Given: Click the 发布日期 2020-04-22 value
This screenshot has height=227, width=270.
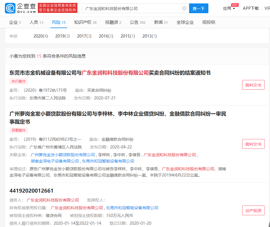Looking at the screenshot, I should 121,147.
